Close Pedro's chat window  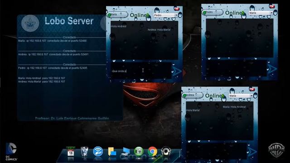(272, 6)
